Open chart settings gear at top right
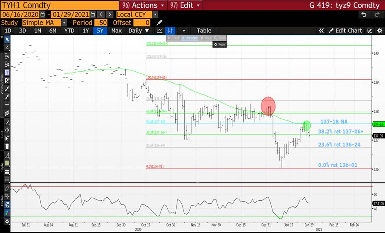Screen dimensions: 385x233 click(x=379, y=31)
